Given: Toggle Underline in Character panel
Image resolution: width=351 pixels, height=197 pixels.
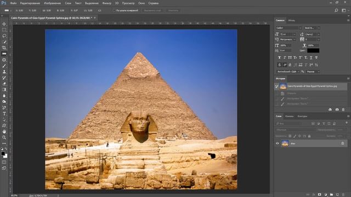Looking at the screenshot, I should click(x=311, y=57).
